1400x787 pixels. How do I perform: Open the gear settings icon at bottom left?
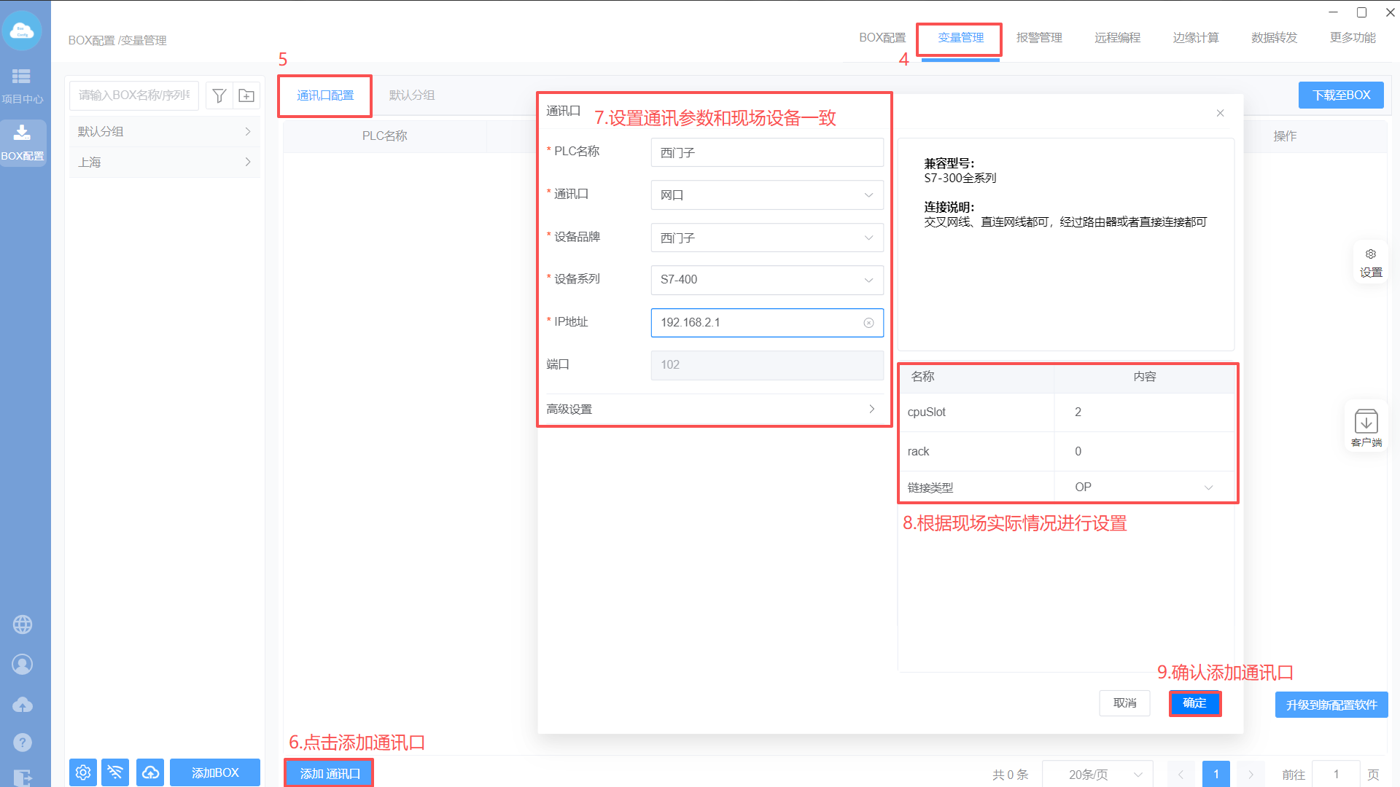(83, 772)
